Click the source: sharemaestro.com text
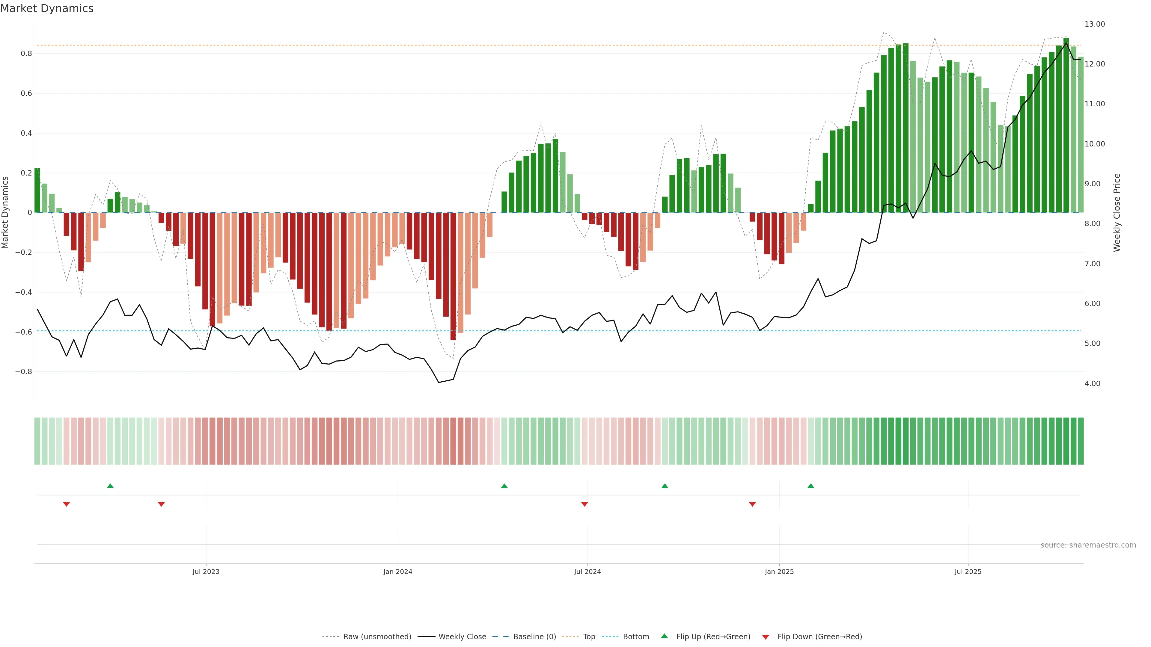Viewport: 1151px width, 647px height. click(x=1088, y=545)
